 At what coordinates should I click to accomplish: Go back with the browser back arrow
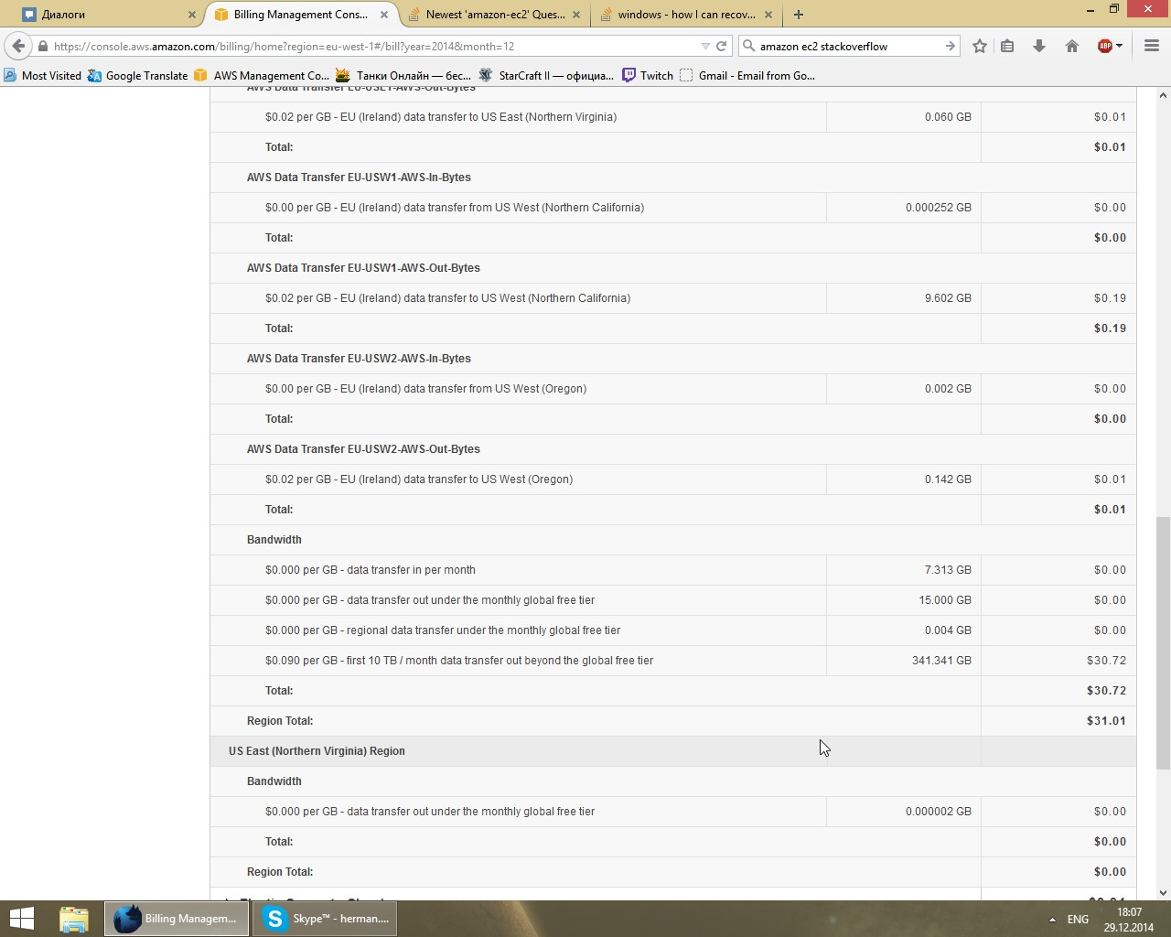pos(18,46)
